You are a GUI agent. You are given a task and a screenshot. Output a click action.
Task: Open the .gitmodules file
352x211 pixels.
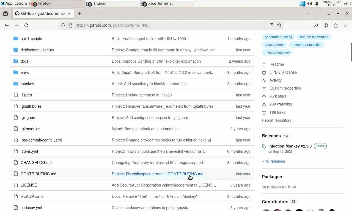point(30,129)
